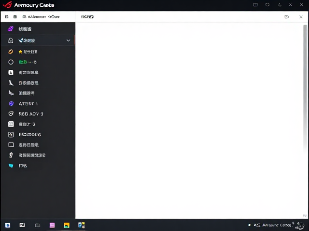The image size is (309, 231).
Task: Click the second small icon above sidebar
Action: tap(15, 17)
